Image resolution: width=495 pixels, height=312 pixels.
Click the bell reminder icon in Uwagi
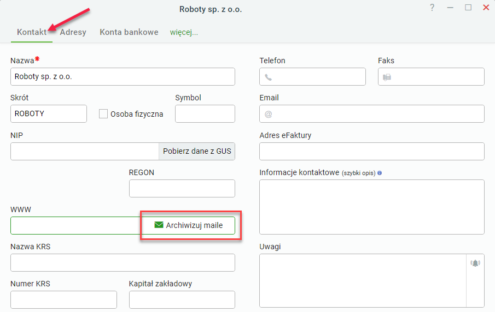click(x=475, y=263)
